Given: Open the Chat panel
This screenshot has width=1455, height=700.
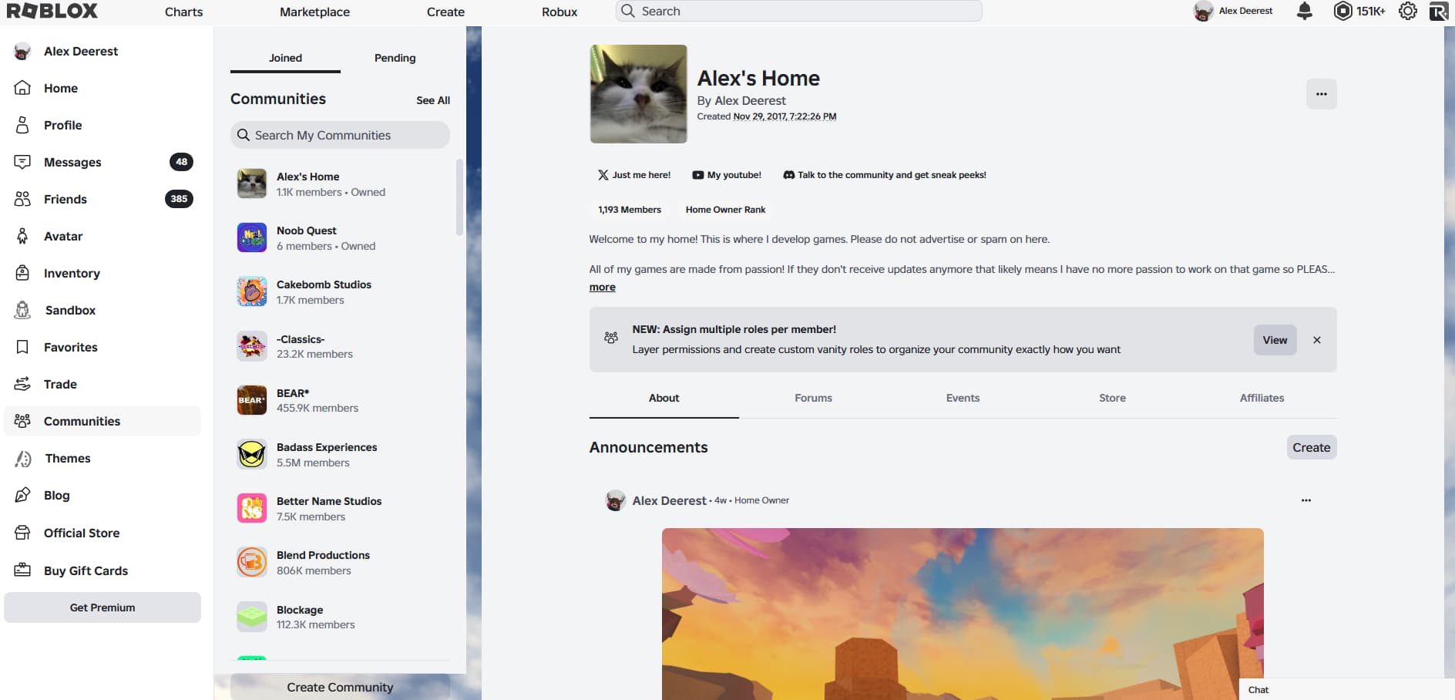Looking at the screenshot, I should 1346,690.
